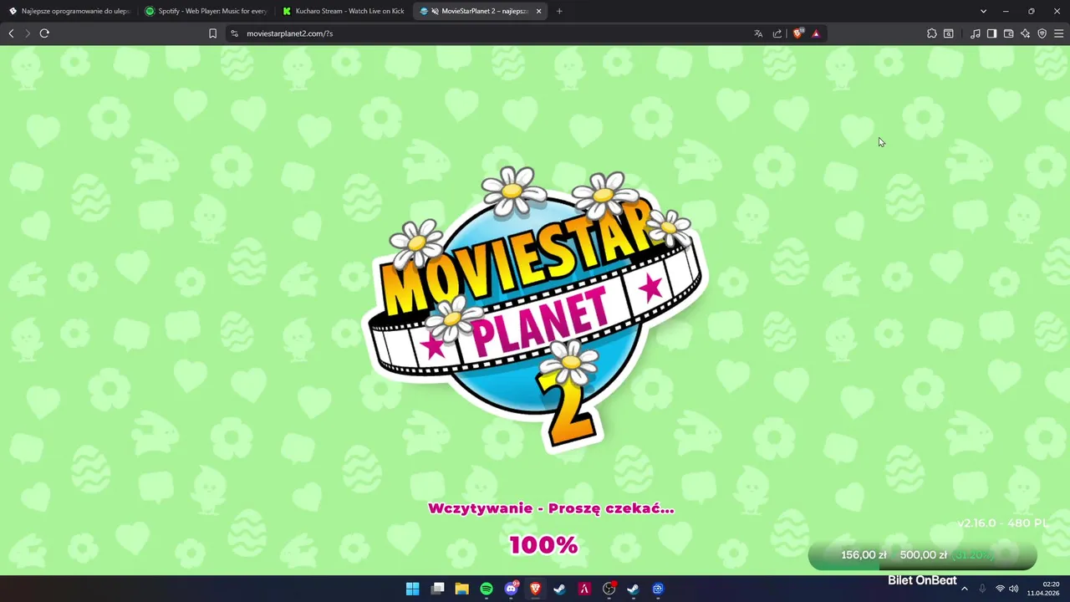
Task: Switch to the Kucharo Stream Kick tab
Action: [343, 11]
